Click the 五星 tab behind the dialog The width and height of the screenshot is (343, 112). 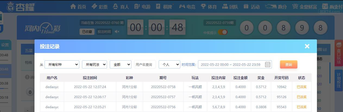29,51
